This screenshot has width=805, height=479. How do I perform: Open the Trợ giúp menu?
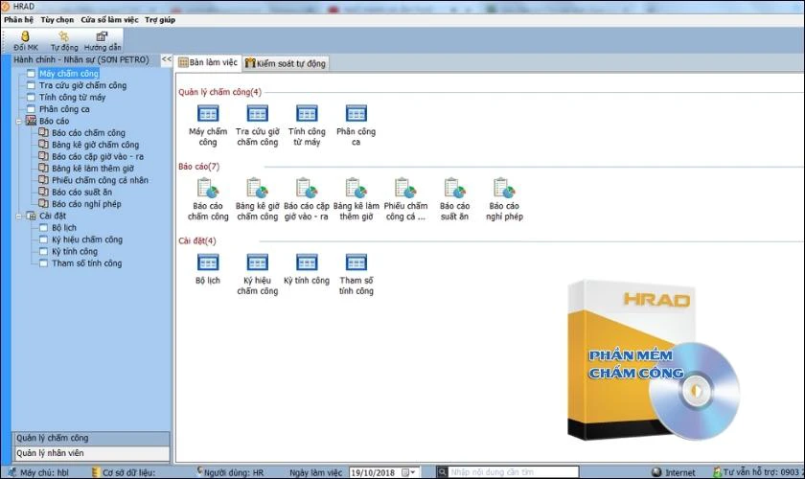pos(160,20)
